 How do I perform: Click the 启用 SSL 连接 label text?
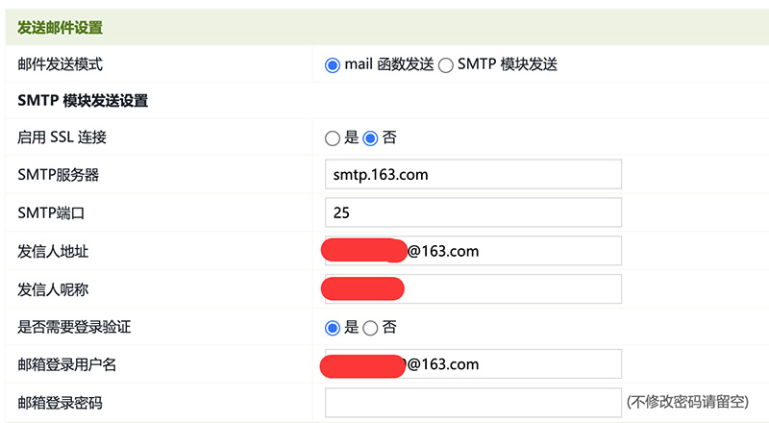[62, 137]
